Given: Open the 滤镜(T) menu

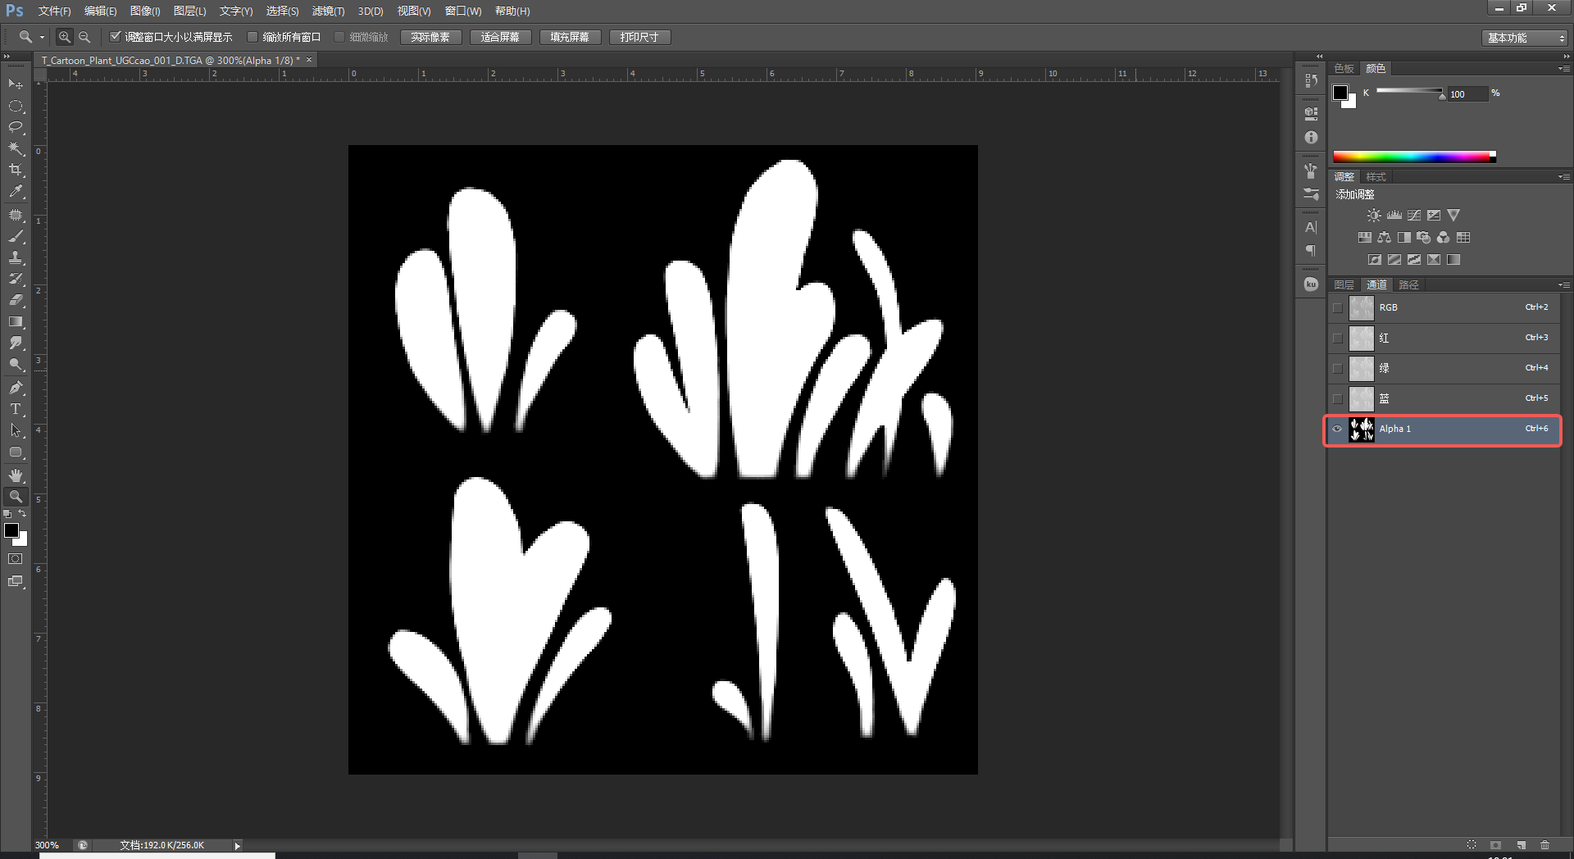Looking at the screenshot, I should pyautogui.click(x=328, y=11).
